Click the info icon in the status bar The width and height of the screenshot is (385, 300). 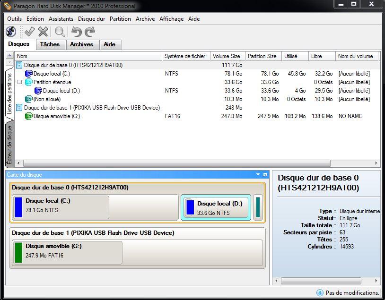coord(320,292)
